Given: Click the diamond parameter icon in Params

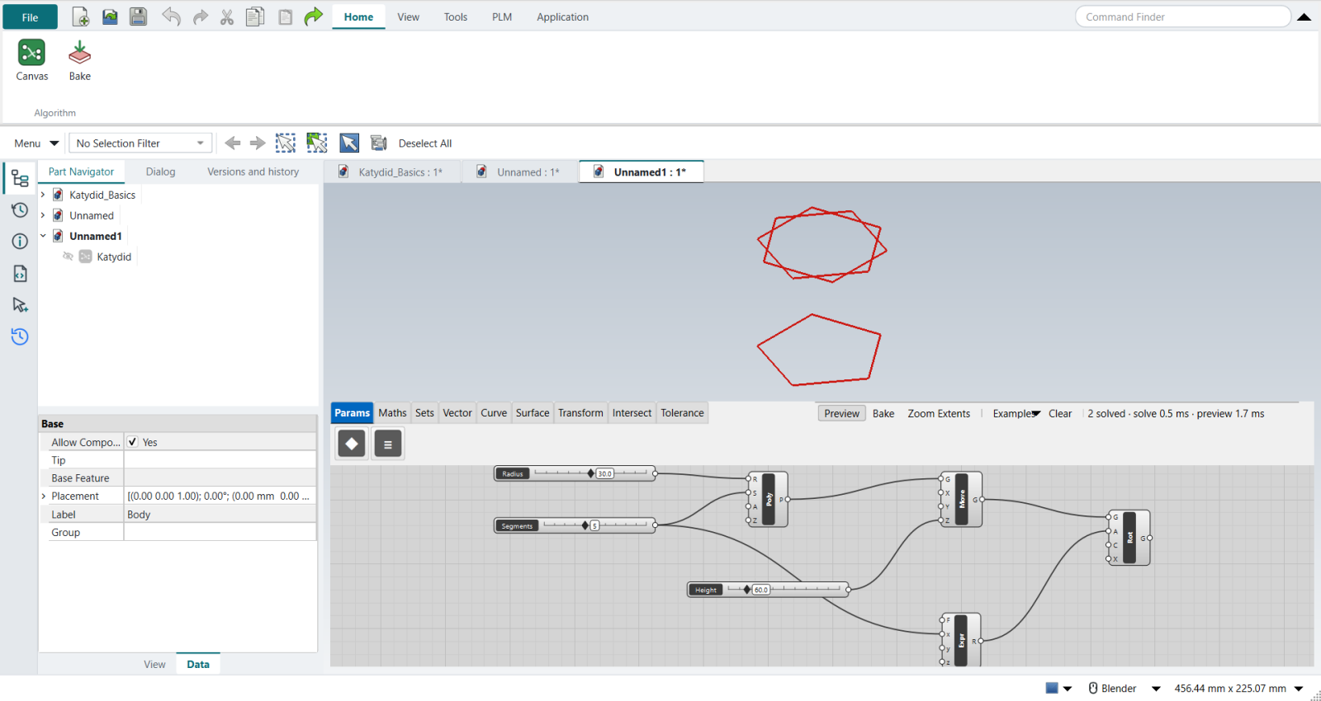Looking at the screenshot, I should click(352, 444).
